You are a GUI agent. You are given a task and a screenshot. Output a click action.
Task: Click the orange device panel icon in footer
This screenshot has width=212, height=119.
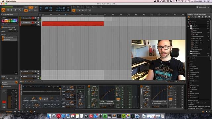click(31, 112)
